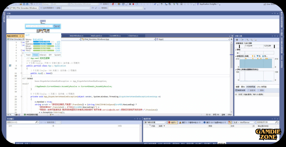Screen dimensions: 286x147
Task: Click the pet's EXP progress bar
Action: coord(44,42)
